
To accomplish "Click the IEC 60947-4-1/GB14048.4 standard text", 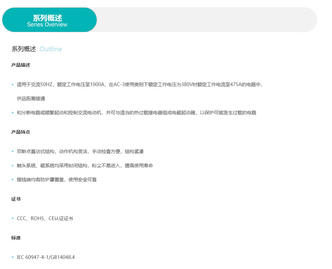I will pos(46,258).
